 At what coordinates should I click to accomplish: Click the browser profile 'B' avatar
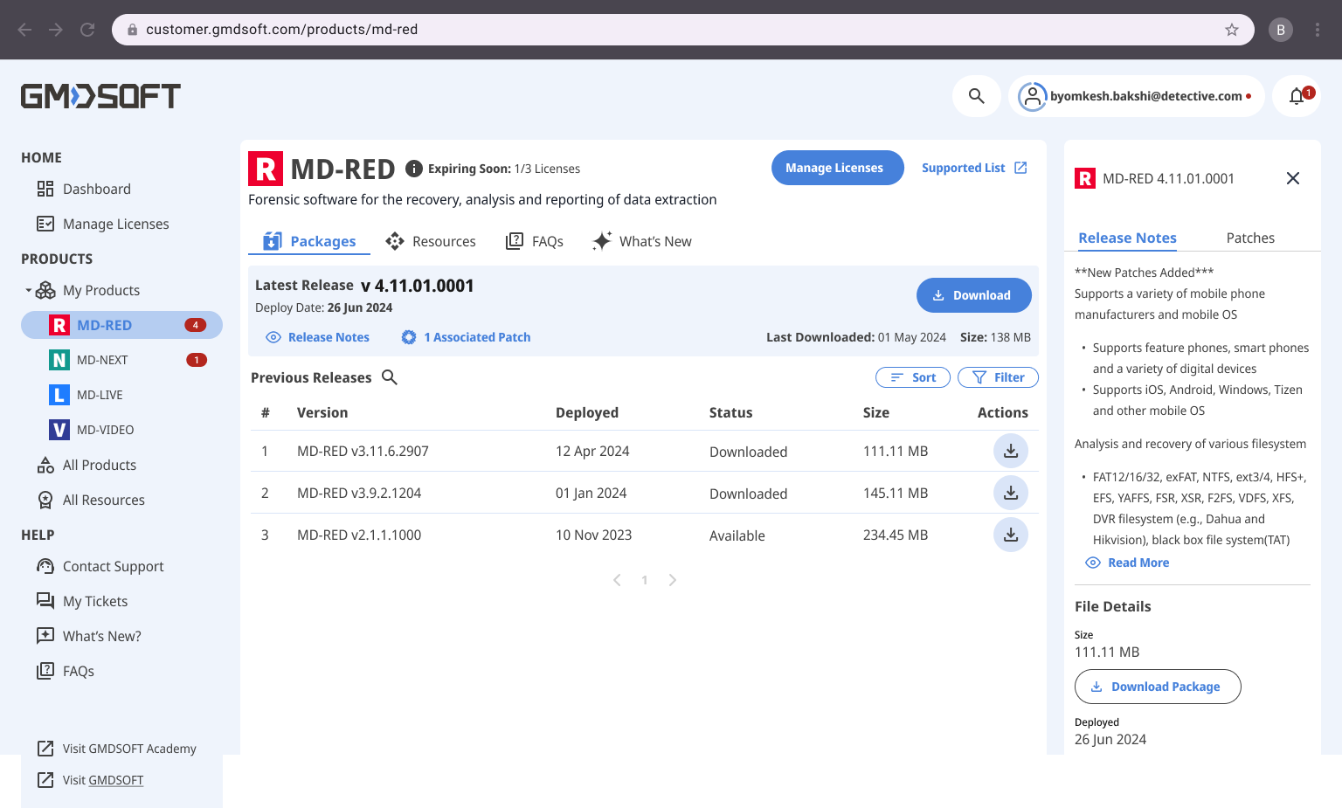(x=1281, y=30)
